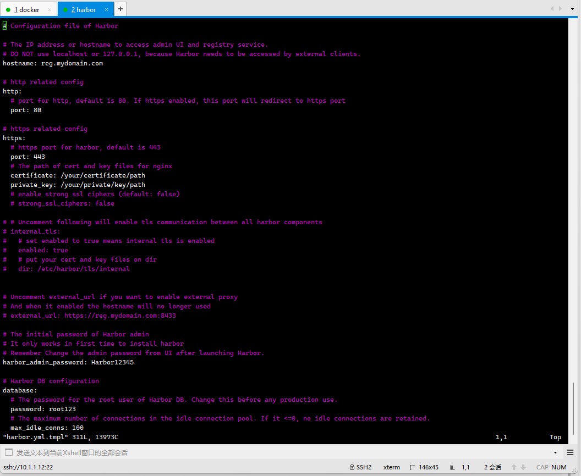Click the external_url comment line

click(89, 316)
